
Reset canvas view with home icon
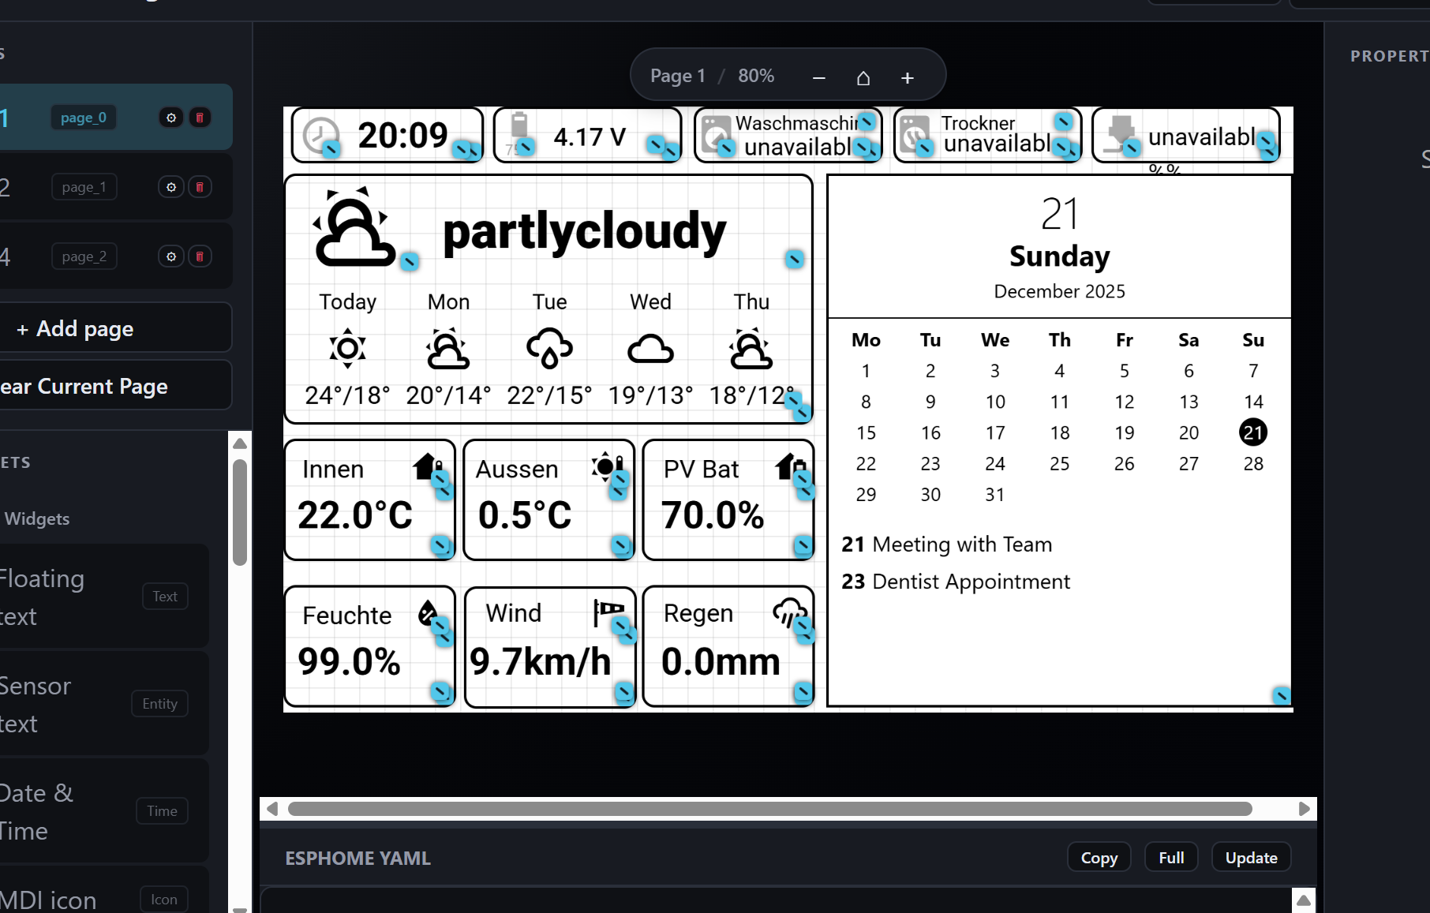[x=863, y=77]
